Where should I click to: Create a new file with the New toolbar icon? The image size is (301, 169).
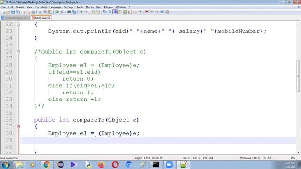tap(3, 12)
